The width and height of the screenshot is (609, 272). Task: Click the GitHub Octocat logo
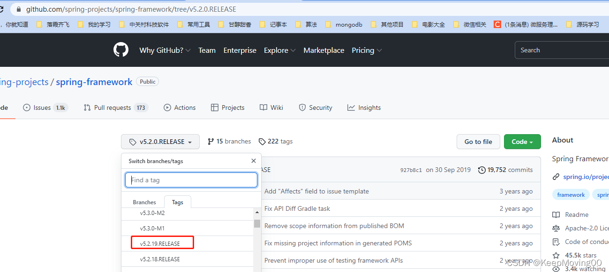[x=121, y=50]
